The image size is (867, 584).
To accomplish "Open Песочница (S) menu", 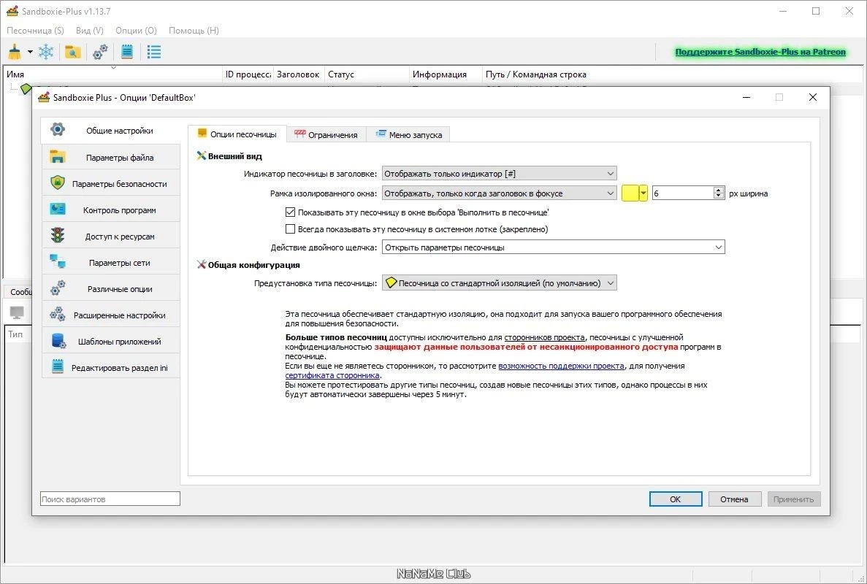I will 35,31.
